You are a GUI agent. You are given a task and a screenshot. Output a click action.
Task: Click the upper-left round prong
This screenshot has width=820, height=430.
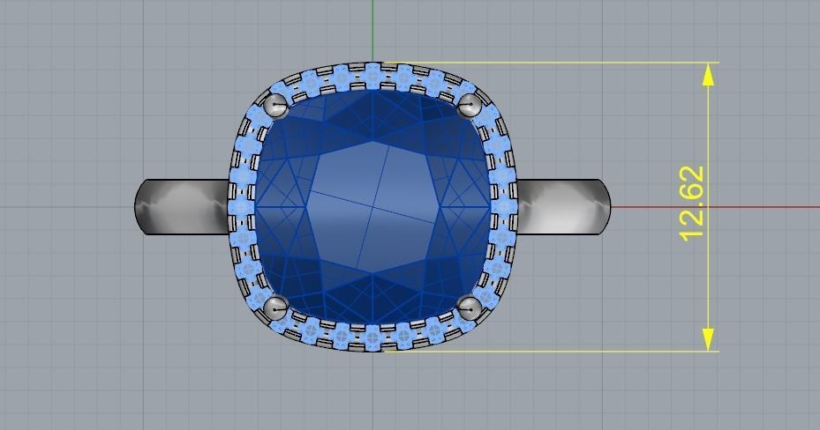click(275, 107)
